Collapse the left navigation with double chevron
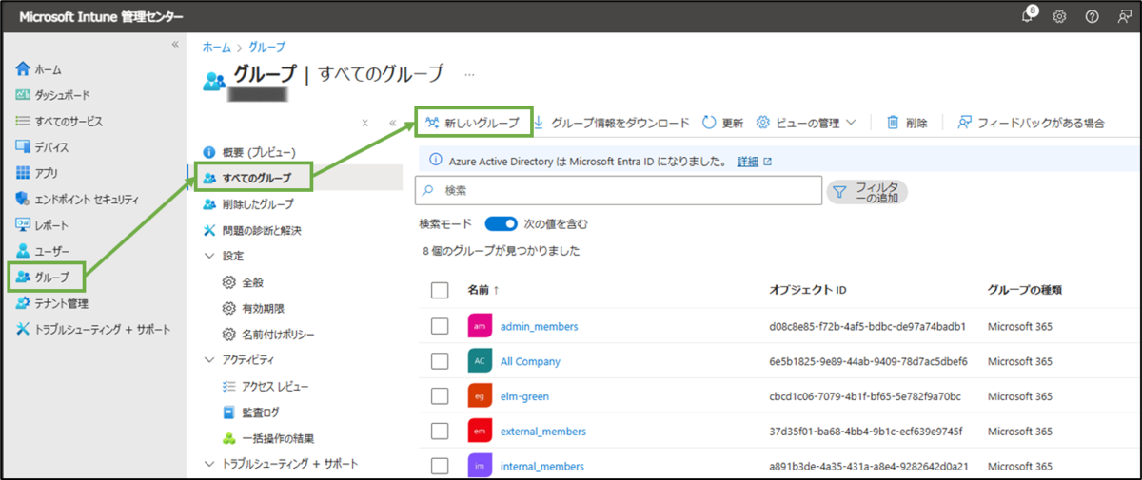The height and width of the screenshot is (480, 1142). 175,45
